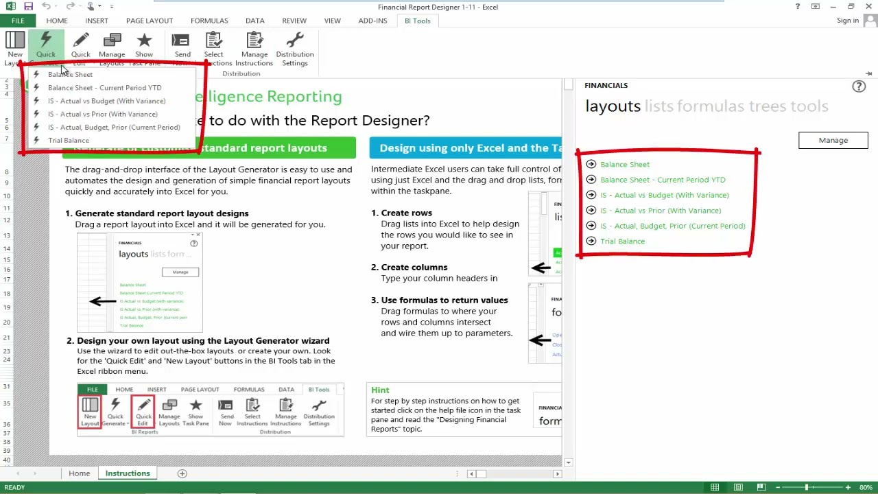Click the horizontal scrollbar left arrow
The height and width of the screenshot is (494, 878).
click(x=471, y=473)
